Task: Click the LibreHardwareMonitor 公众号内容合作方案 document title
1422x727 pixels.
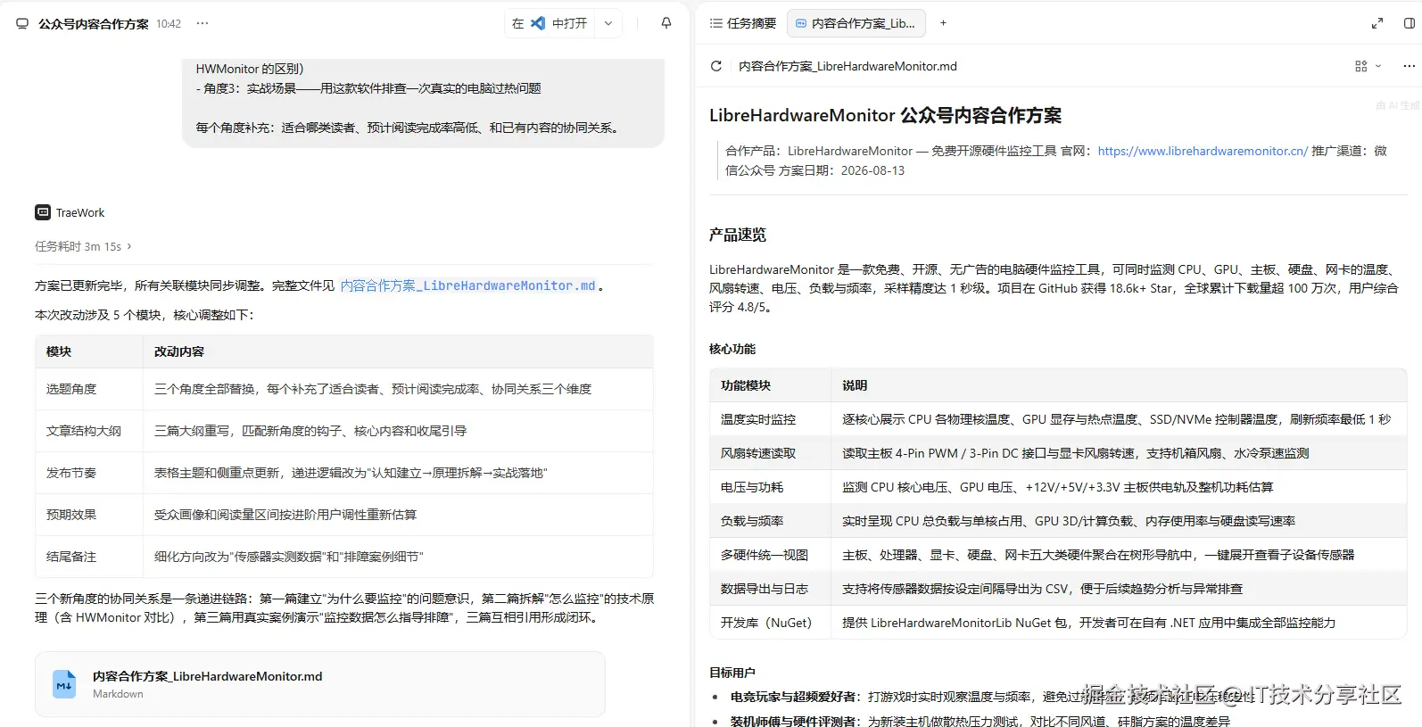Action: tap(885, 115)
